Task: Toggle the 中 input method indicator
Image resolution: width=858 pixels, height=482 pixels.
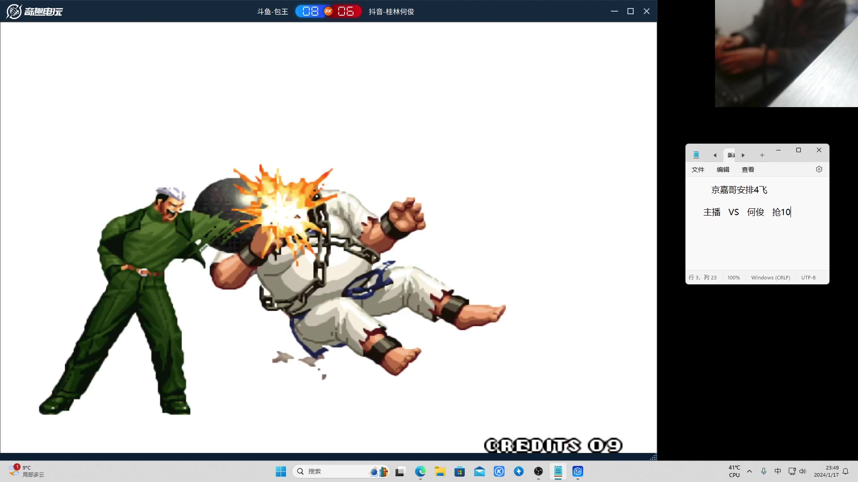Action: point(778,471)
